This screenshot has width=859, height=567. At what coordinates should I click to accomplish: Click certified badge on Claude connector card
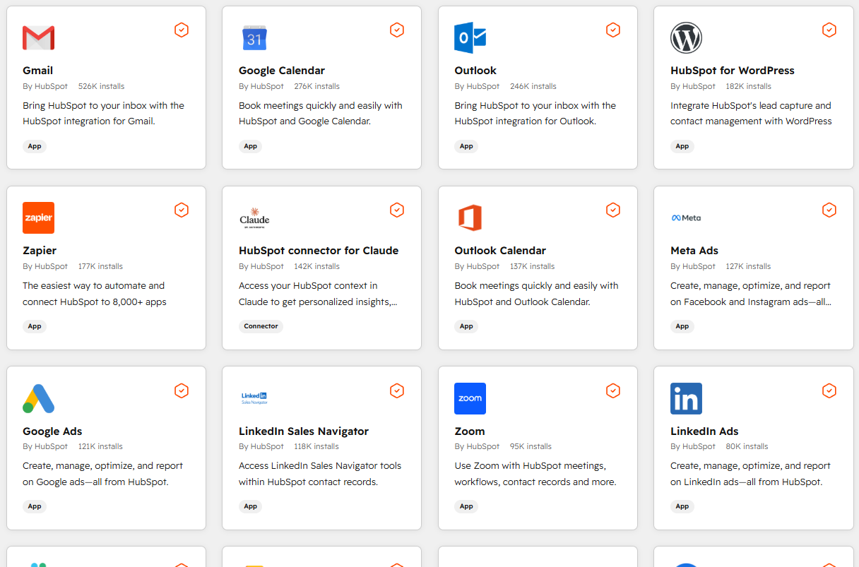pyautogui.click(x=397, y=210)
